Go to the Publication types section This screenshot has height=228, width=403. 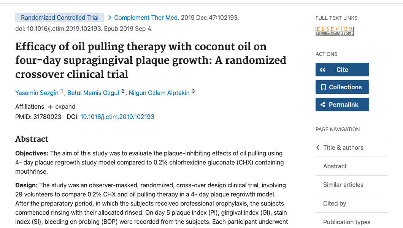(347, 222)
